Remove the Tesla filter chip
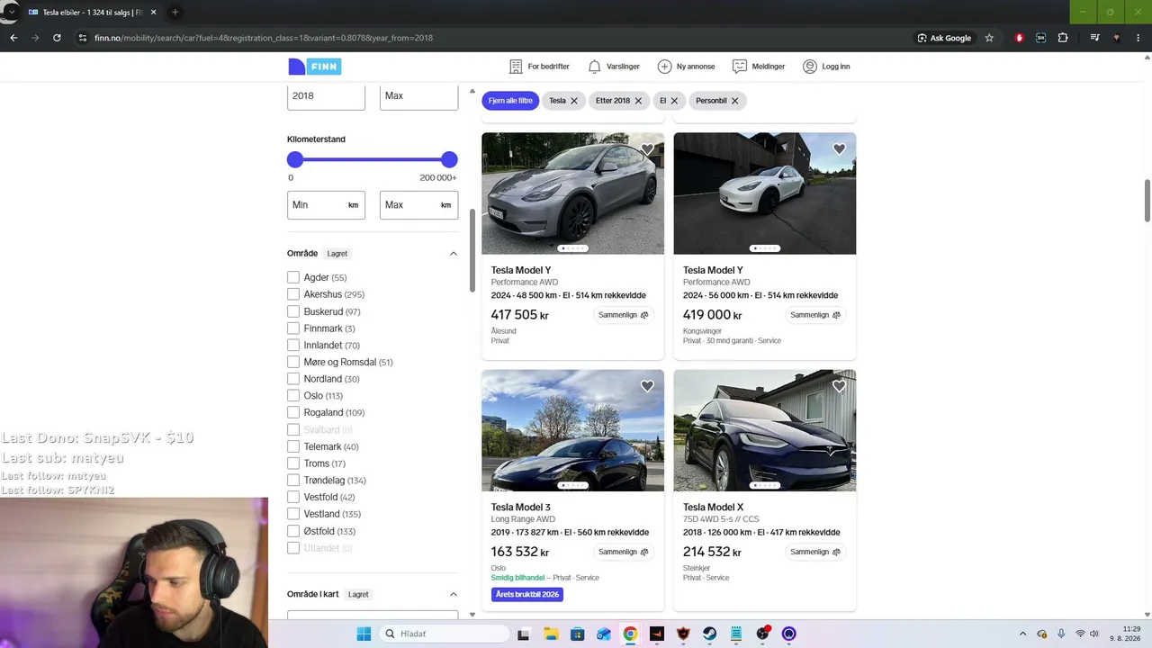Viewport: 1152px width, 648px height. [573, 101]
